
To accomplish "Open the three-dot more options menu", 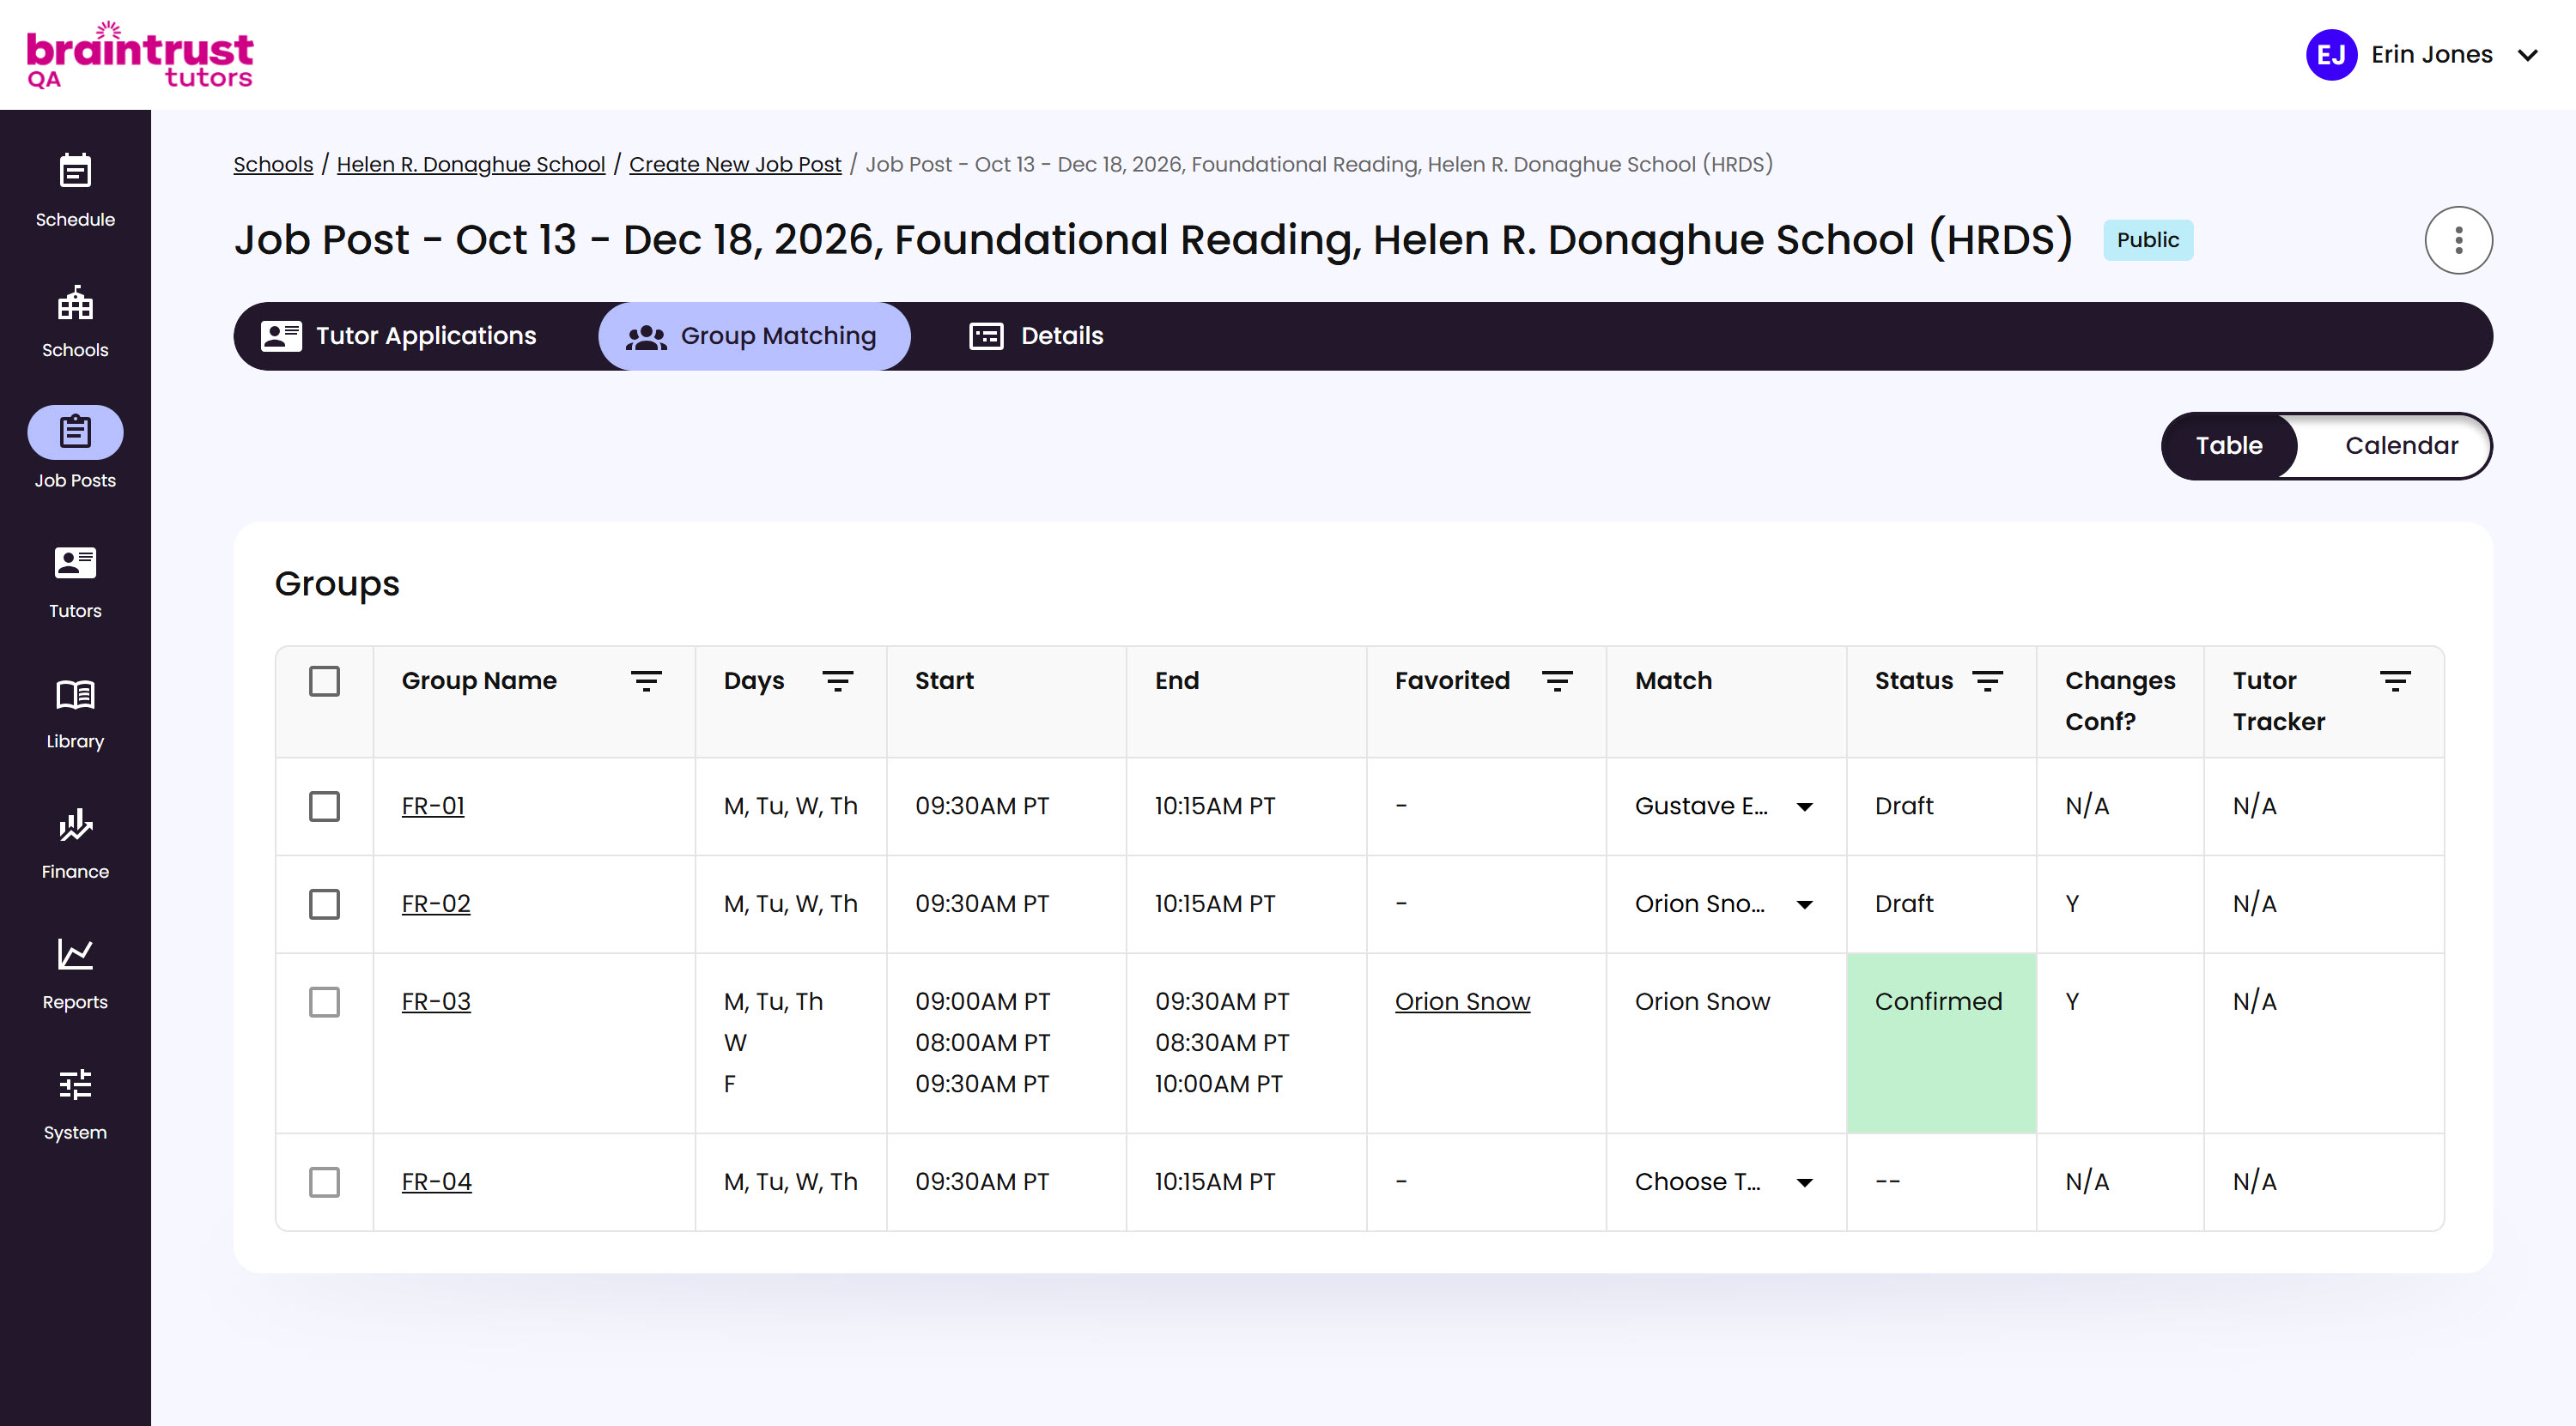I will click(2458, 240).
